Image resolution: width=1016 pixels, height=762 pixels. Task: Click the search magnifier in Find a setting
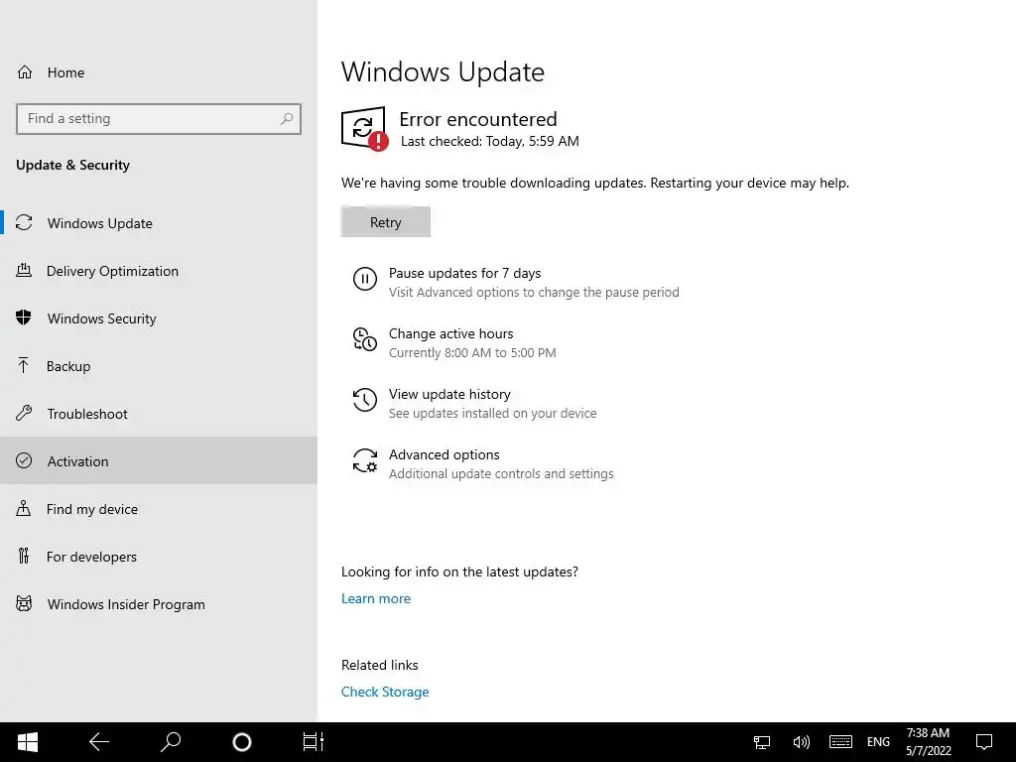pyautogui.click(x=287, y=119)
